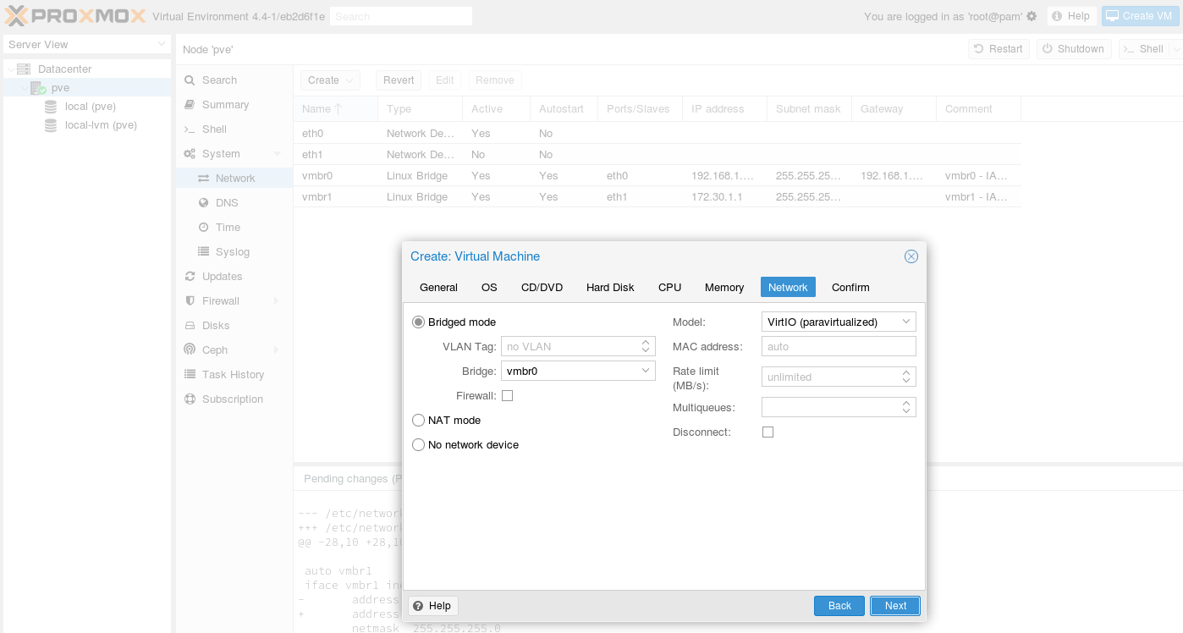Click the Ceph icon

(190, 350)
